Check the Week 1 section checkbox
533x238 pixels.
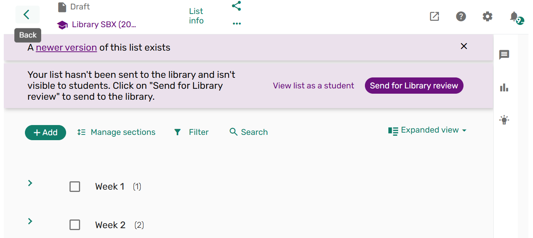(x=75, y=186)
